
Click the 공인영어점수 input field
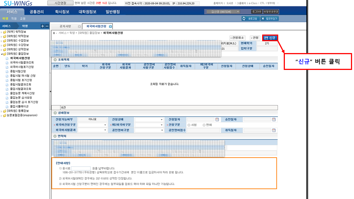tap(204, 130)
